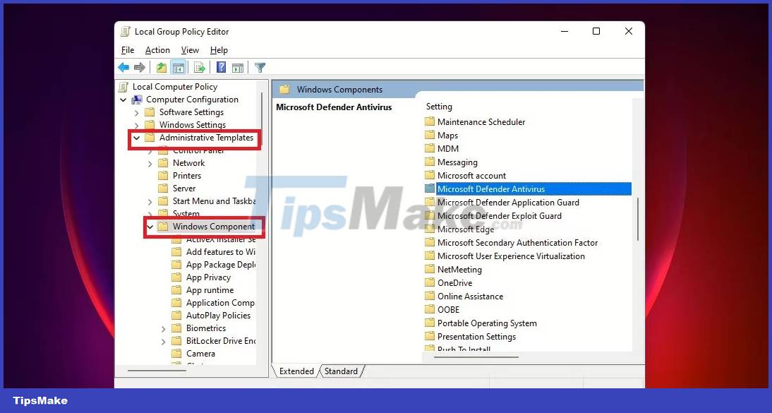Switch to the Standard tab

point(341,371)
